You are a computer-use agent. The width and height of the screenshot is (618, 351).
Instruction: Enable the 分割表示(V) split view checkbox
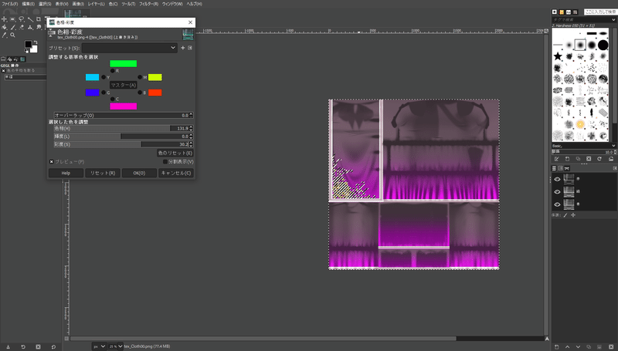(x=165, y=162)
